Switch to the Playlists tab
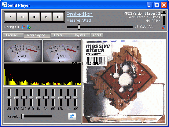This screenshot has height=127, width=169. pos(80,35)
